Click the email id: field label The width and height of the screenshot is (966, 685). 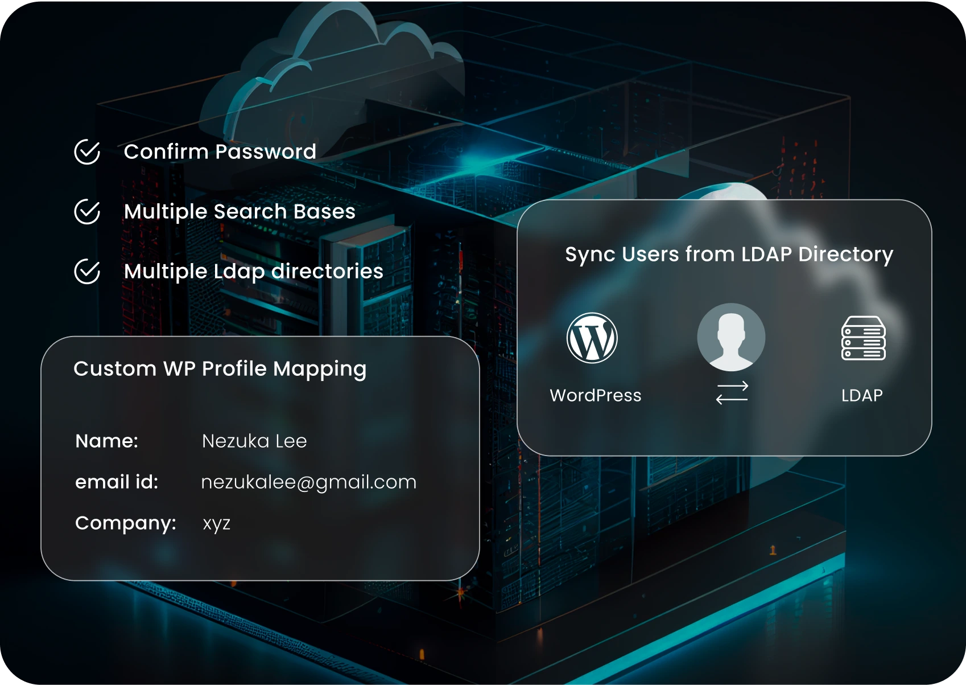point(117,482)
